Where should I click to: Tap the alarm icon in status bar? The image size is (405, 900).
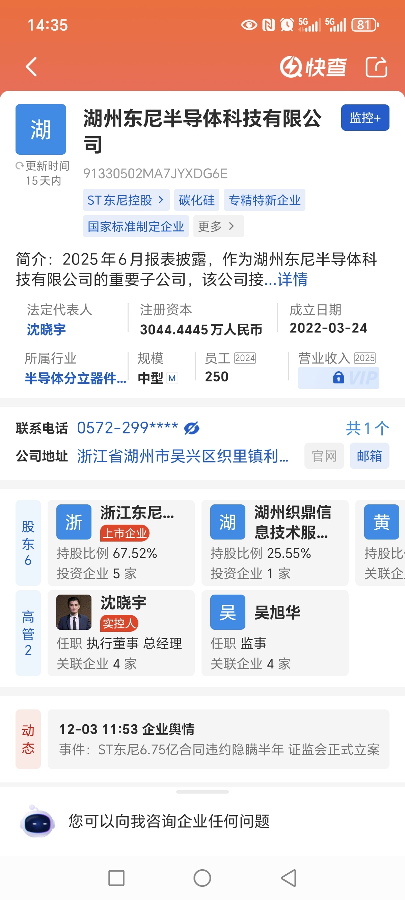[x=287, y=25]
